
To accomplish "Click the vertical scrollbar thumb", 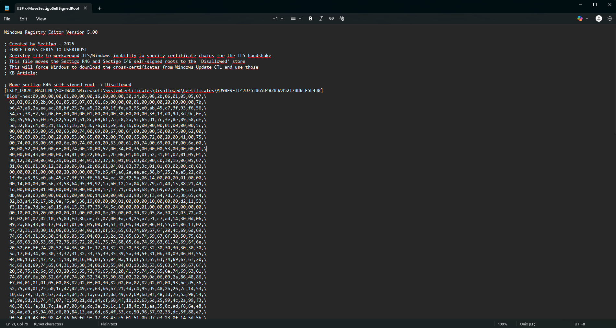I will point(614,81).
